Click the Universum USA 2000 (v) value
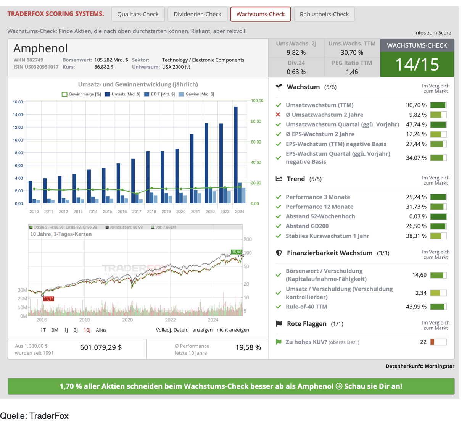 176,67
